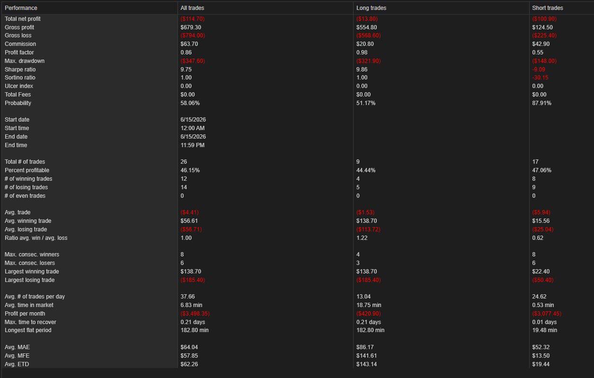The image size is (594, 378).
Task: Select Short trades profit factor 0.55
Action: click(x=538, y=53)
